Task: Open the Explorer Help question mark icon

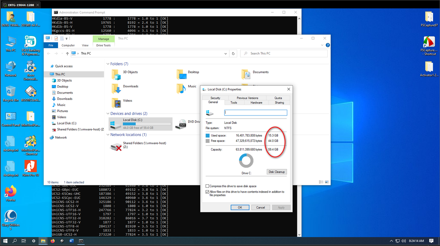Action: click(x=328, y=45)
